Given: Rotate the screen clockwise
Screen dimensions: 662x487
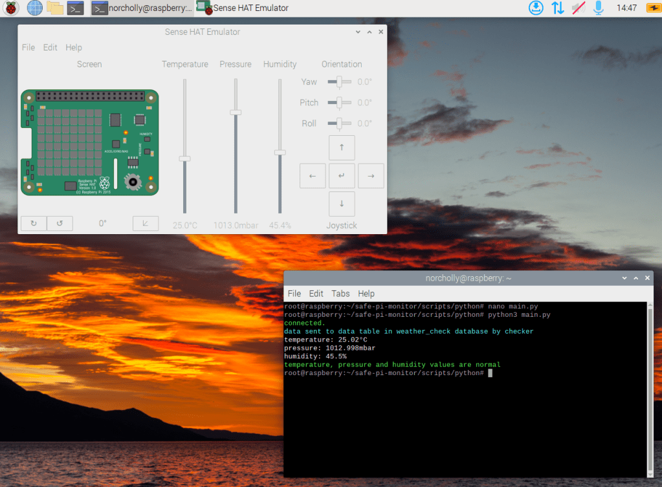Looking at the screenshot, I should pos(34,224).
